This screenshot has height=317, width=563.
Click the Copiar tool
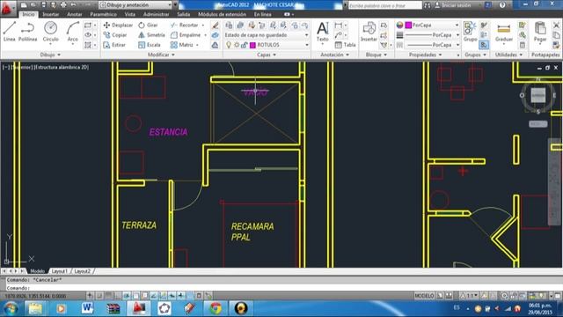point(115,35)
